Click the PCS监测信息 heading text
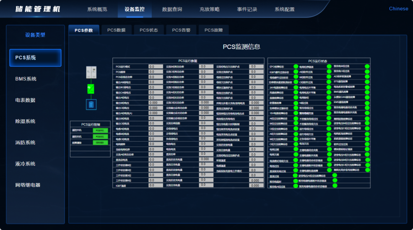Screen dimensions: 413x230 pyautogui.click(x=242, y=47)
